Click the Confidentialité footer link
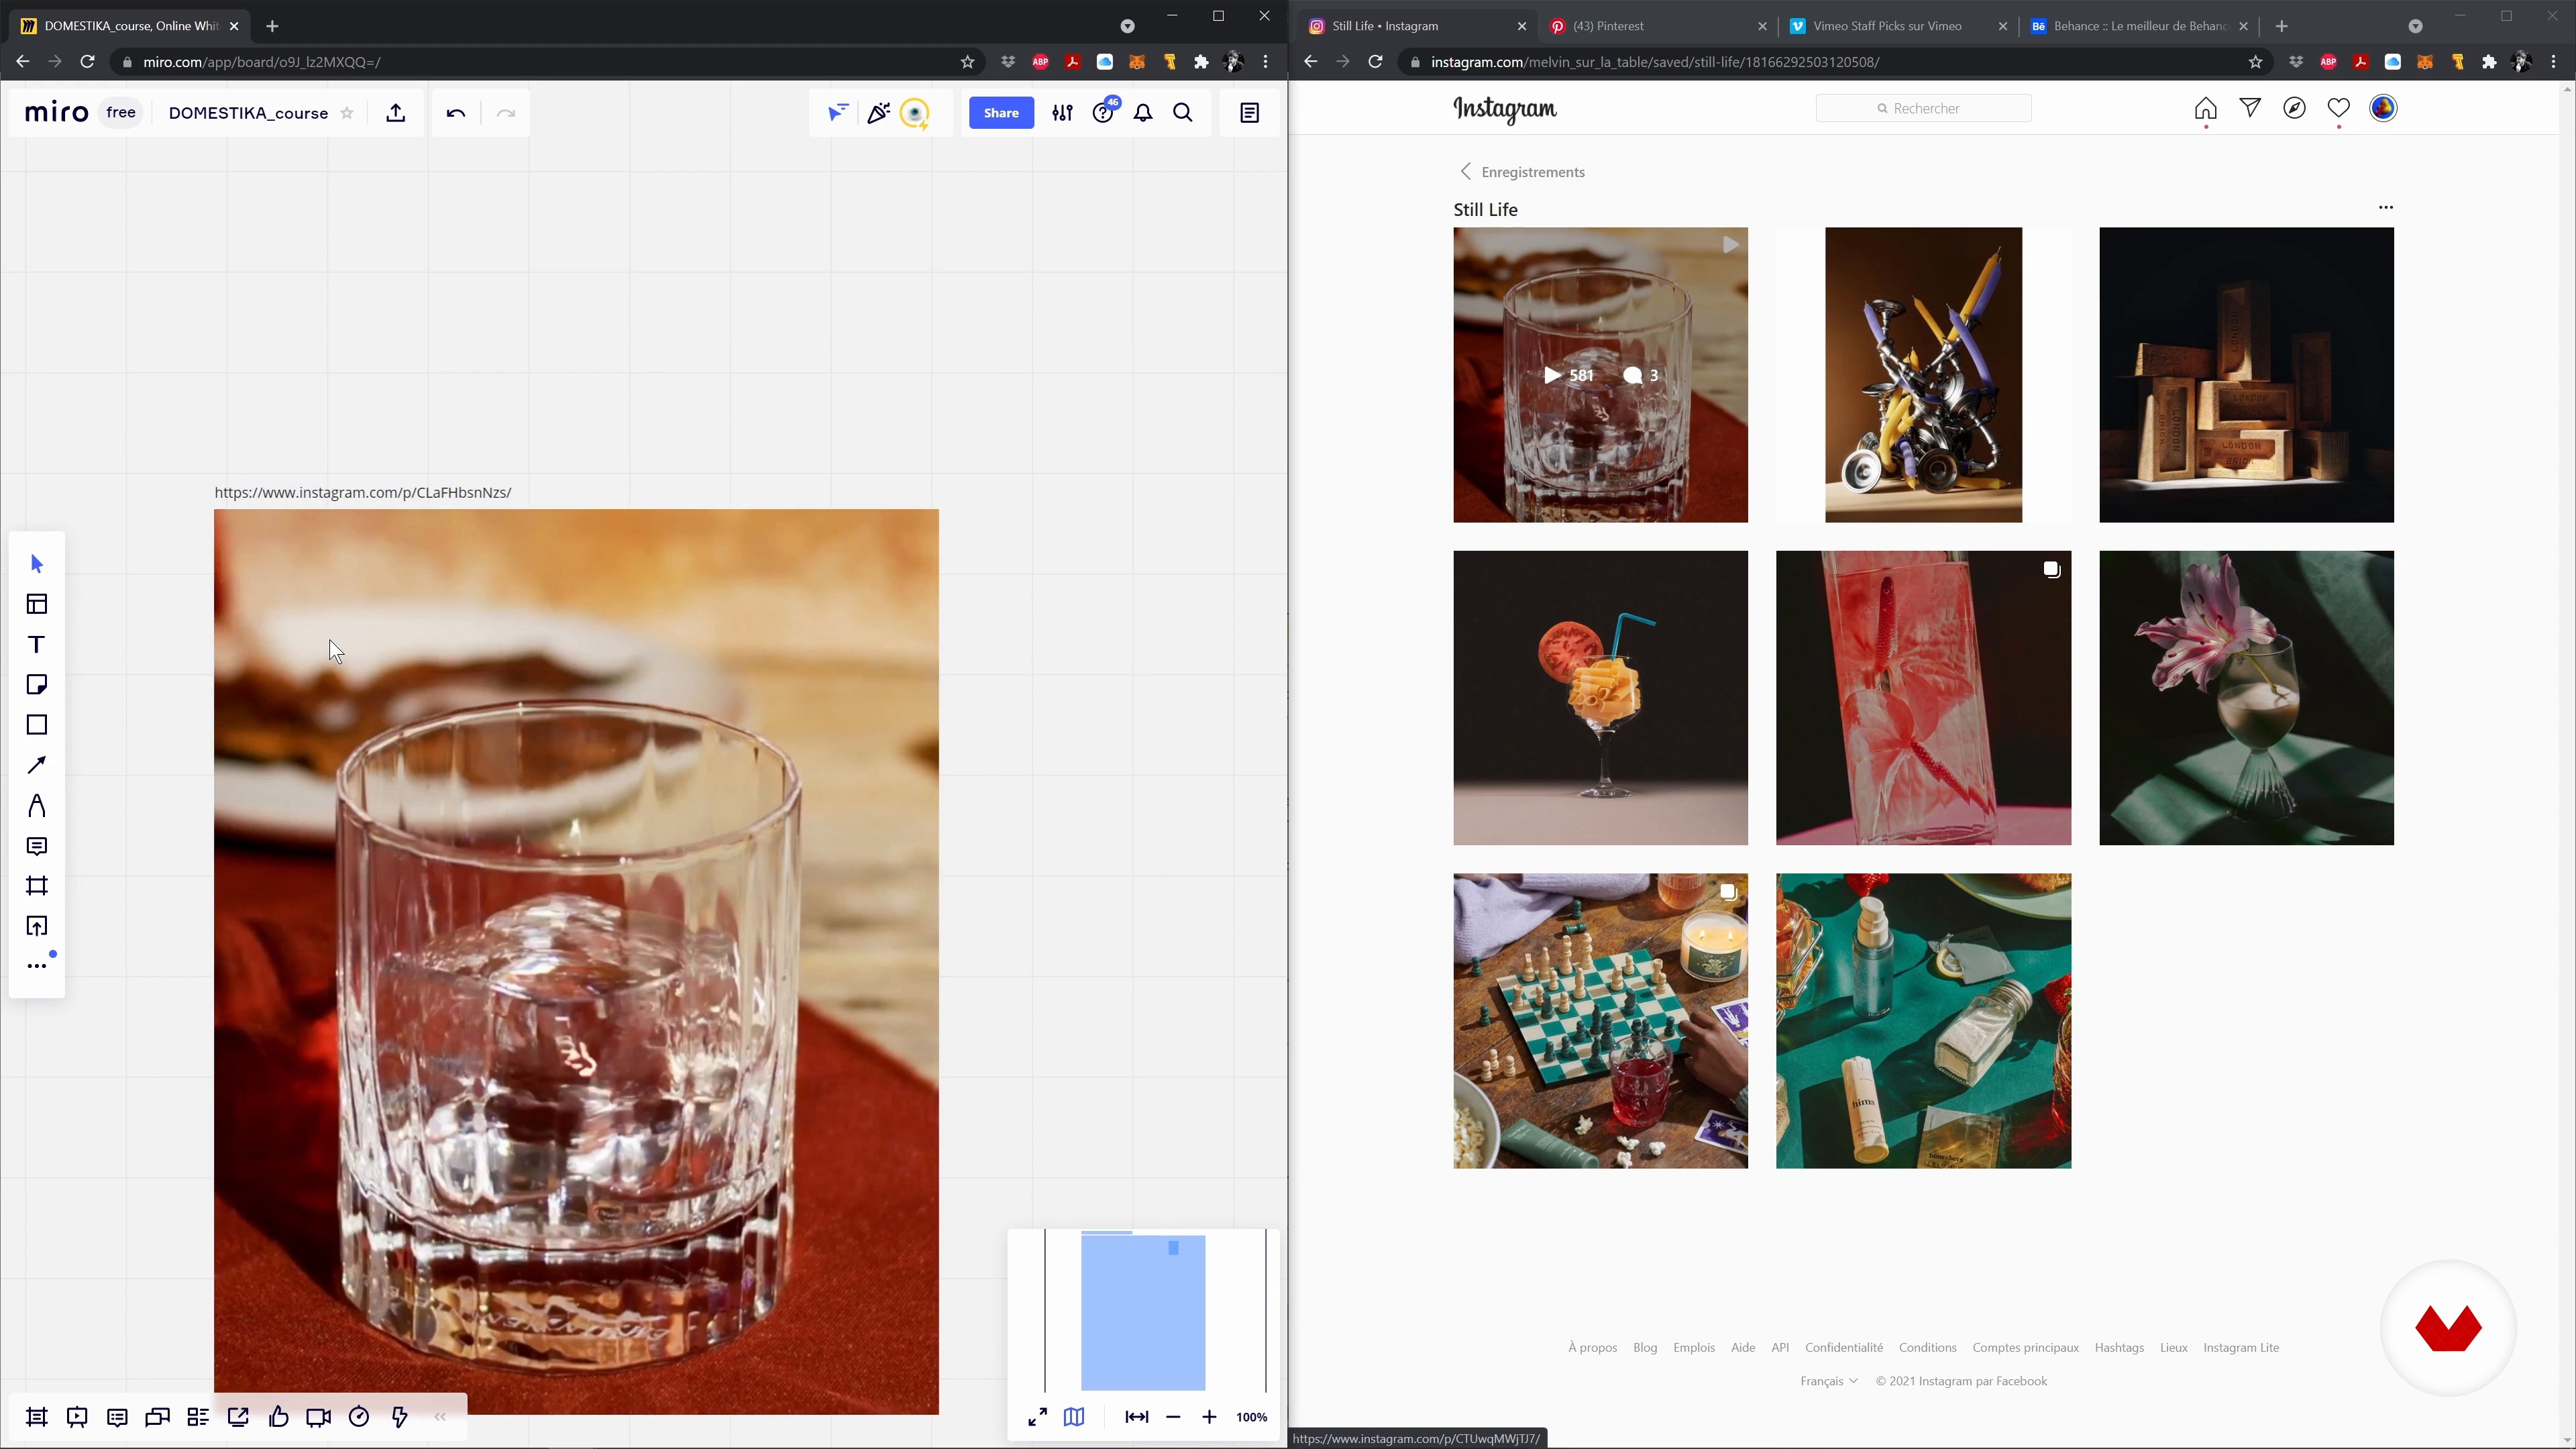The height and width of the screenshot is (1449, 2576). point(1843,1348)
